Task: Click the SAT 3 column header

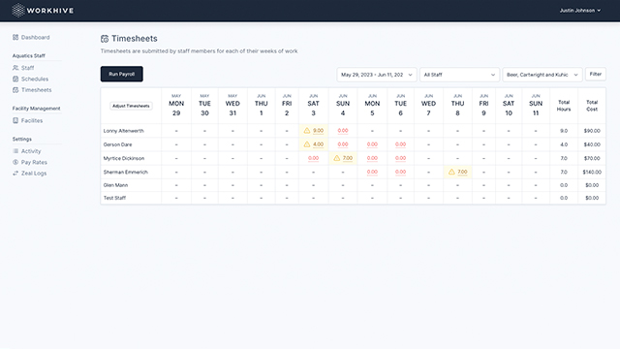Action: pyautogui.click(x=313, y=106)
